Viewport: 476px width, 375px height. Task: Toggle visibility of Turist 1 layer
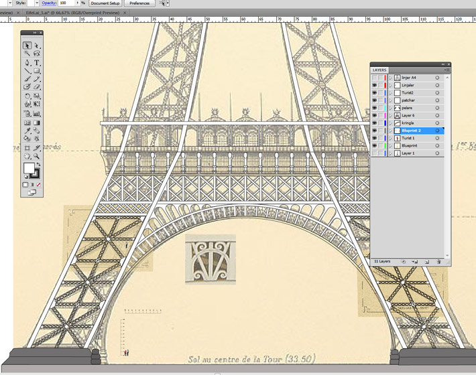point(375,138)
